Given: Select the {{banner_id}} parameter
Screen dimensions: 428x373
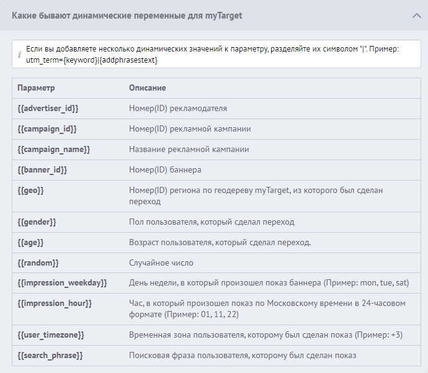Looking at the screenshot, I should tap(42, 170).
